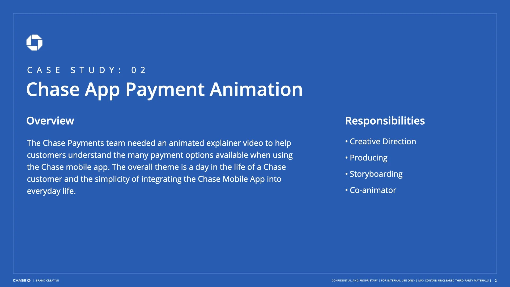Viewport: 510px width, 287px height.
Task: Click 'MAY CONTAIN UNCLEARED THIRD-PARTY MATERIALS' footer text
Action: pos(453,281)
